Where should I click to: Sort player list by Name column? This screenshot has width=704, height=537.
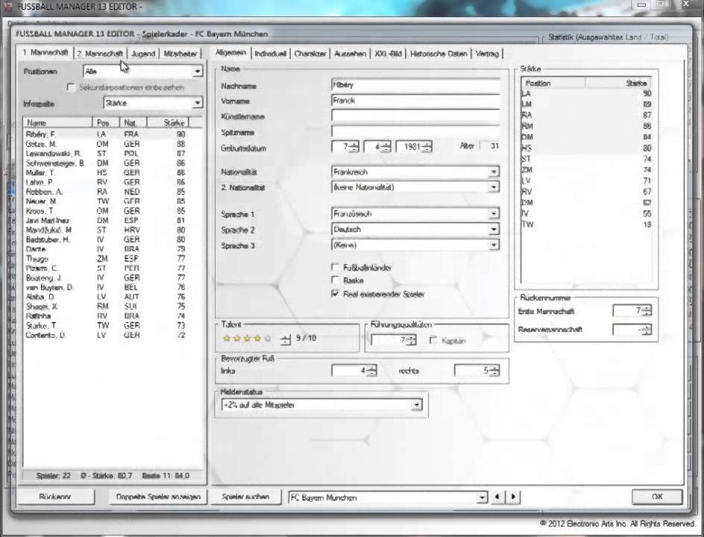(x=57, y=122)
